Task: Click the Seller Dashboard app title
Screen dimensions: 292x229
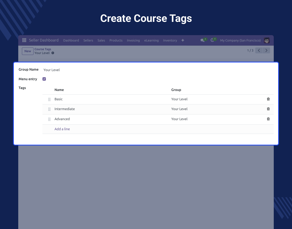Action: (x=44, y=40)
